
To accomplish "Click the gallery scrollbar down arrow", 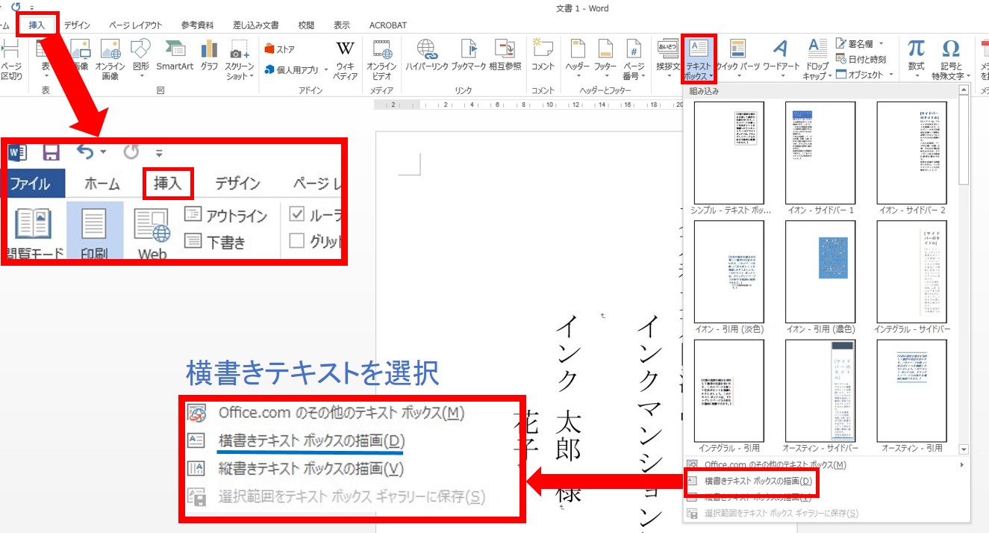I will [964, 449].
